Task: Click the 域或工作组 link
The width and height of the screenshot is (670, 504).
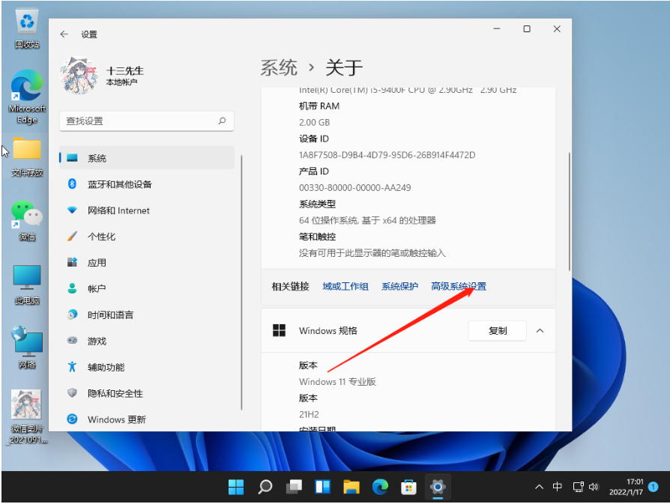Action: point(345,287)
